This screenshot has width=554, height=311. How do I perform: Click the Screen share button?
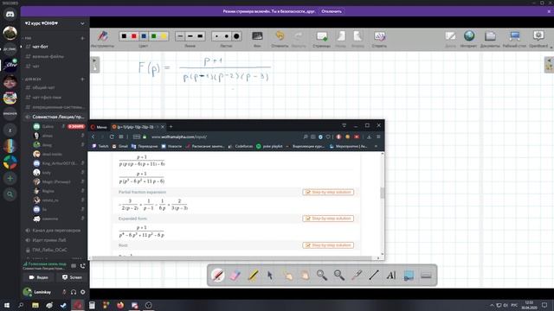72,277
